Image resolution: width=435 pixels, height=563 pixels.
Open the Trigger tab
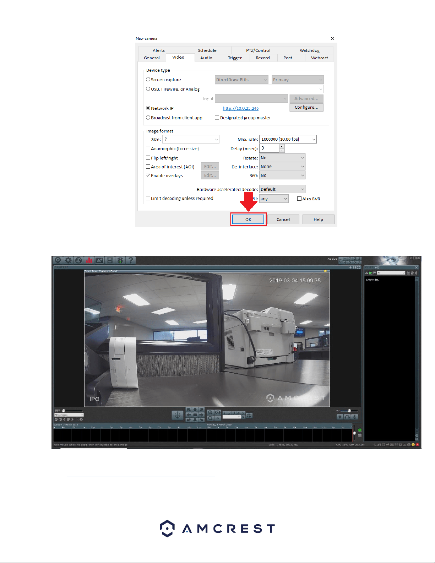coord(235,58)
